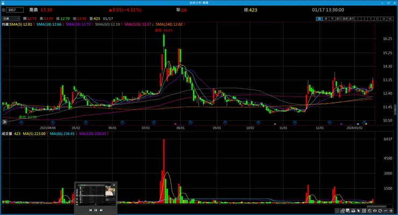Screen dimensions: 398x215
Task: Skip to next track in mini player
Action: (101, 210)
